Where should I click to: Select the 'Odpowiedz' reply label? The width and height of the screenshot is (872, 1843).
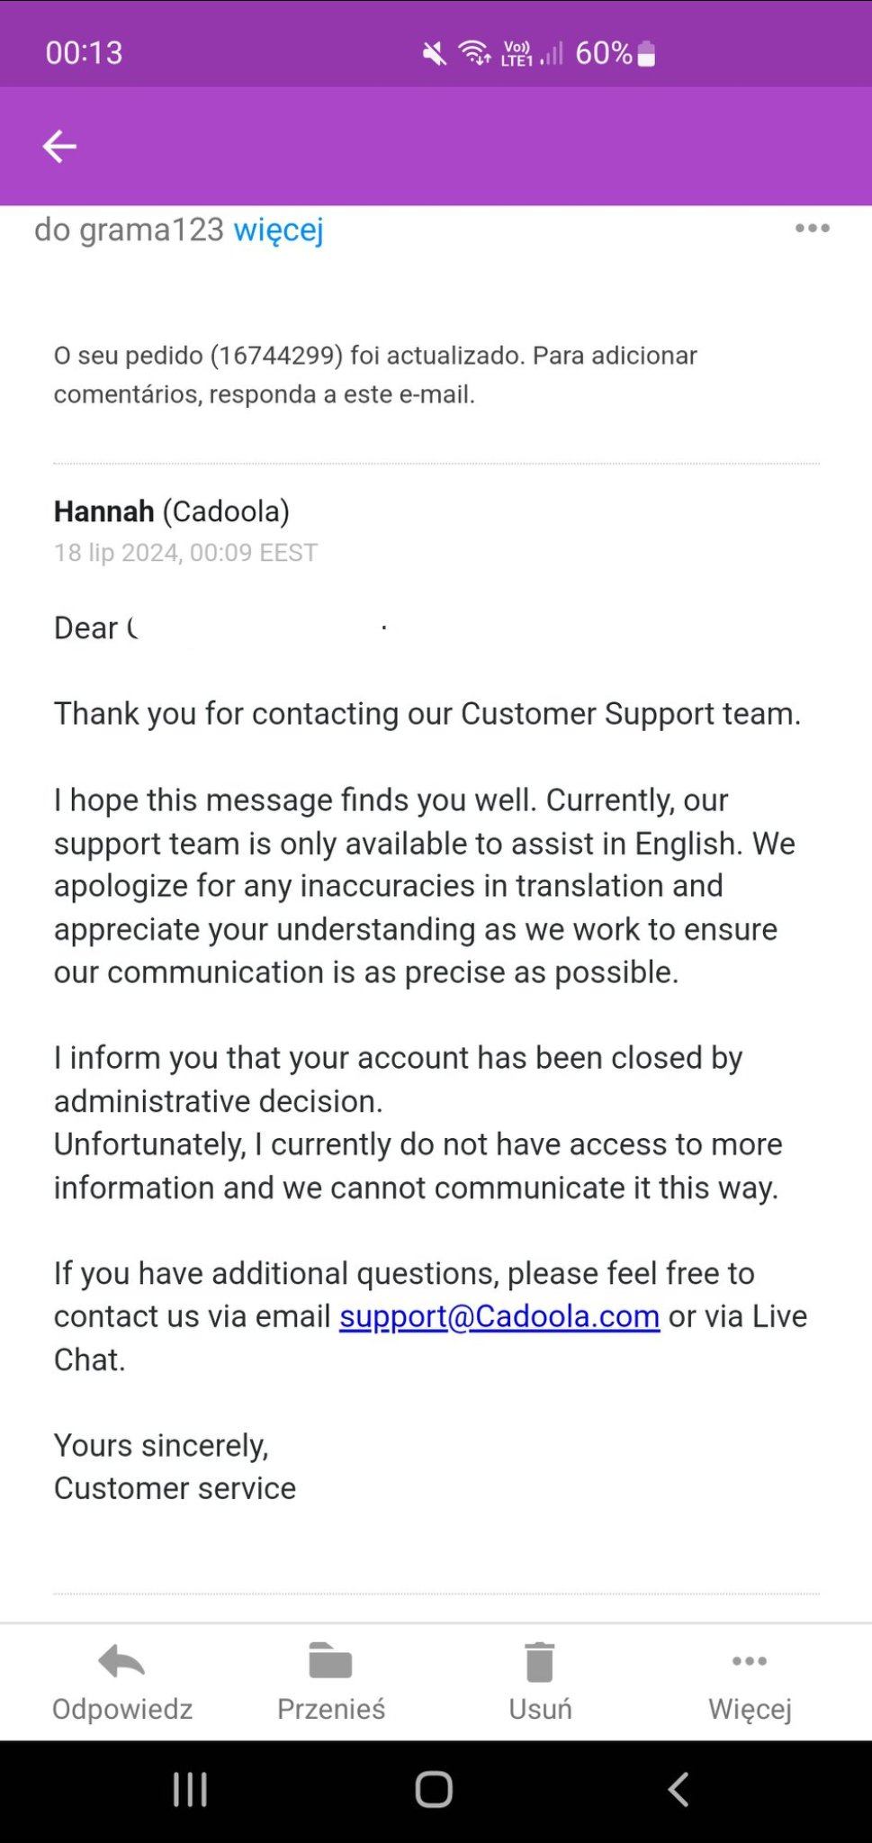pos(122,1709)
